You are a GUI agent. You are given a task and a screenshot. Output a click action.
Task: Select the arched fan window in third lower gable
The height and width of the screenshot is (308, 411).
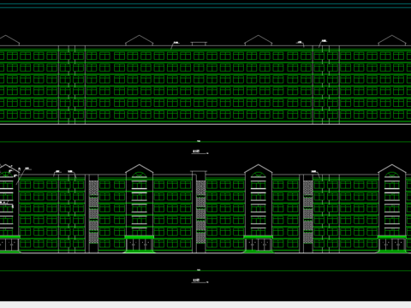point(259,175)
